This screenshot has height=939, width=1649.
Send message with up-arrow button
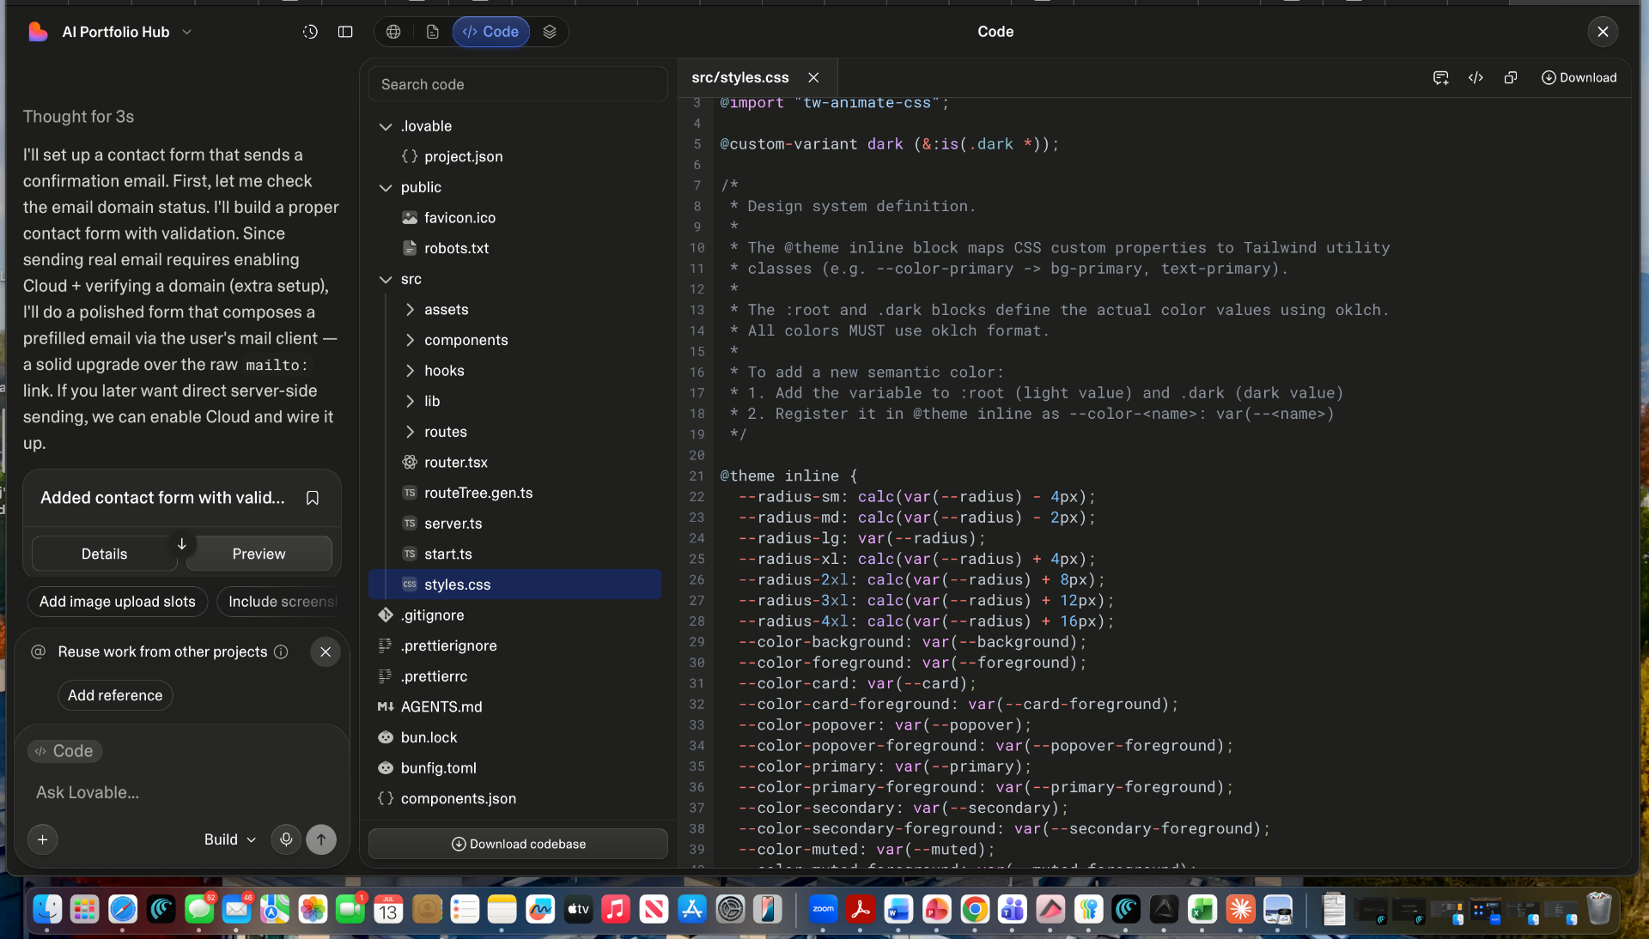[x=321, y=839]
